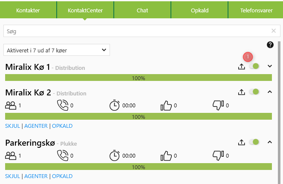Switch to the Chat tab

coord(142,10)
